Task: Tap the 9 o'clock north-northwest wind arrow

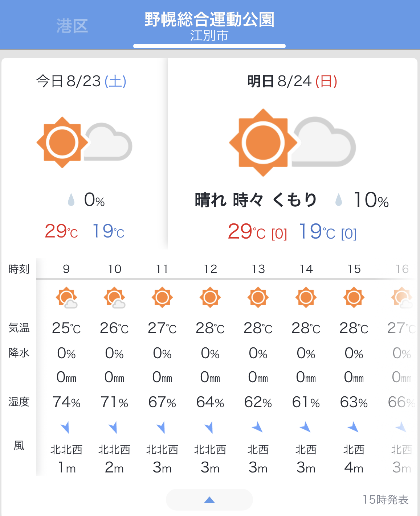Action: point(65,428)
